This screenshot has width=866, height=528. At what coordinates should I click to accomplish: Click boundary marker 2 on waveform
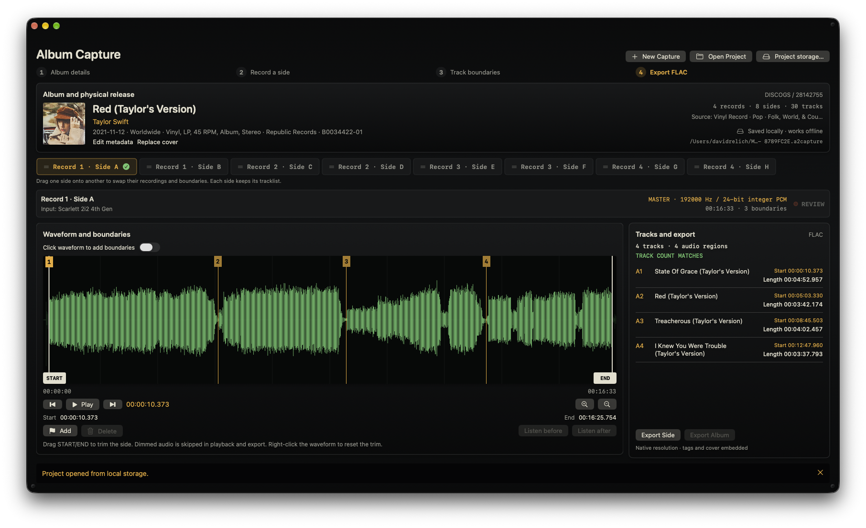[218, 261]
